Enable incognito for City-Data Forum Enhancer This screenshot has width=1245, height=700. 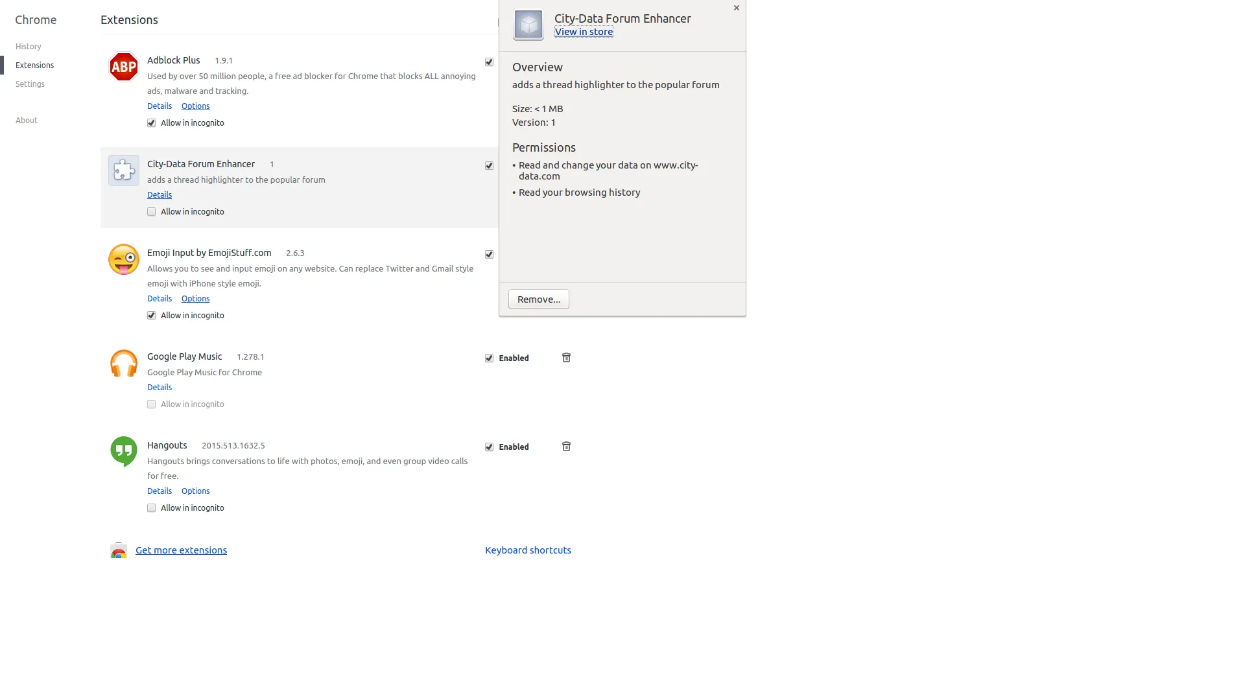coord(151,212)
